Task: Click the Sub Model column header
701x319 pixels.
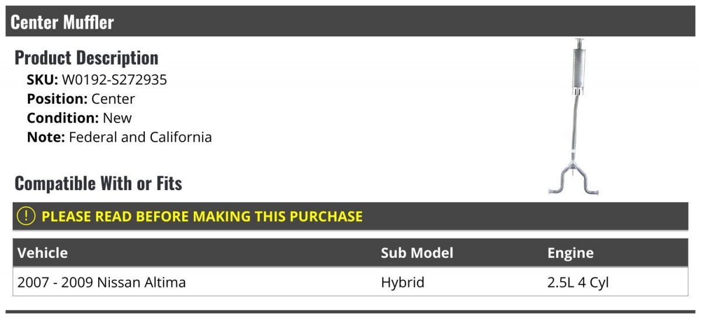Action: click(x=417, y=253)
